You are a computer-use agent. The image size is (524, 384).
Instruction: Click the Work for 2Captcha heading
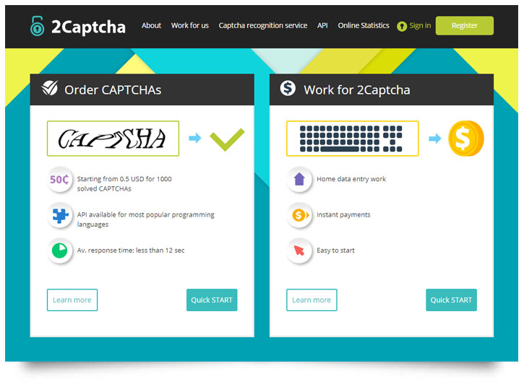click(x=356, y=90)
